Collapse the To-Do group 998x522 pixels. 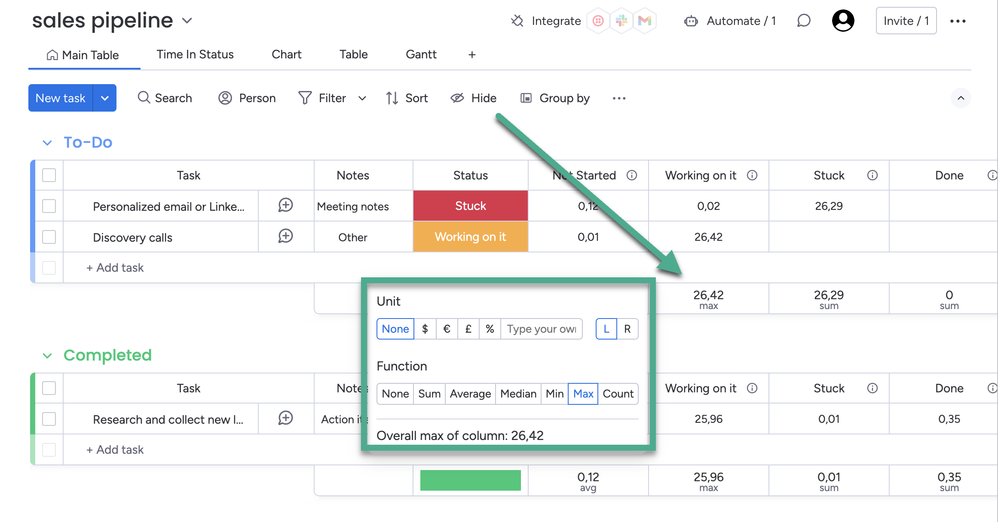pyautogui.click(x=47, y=143)
